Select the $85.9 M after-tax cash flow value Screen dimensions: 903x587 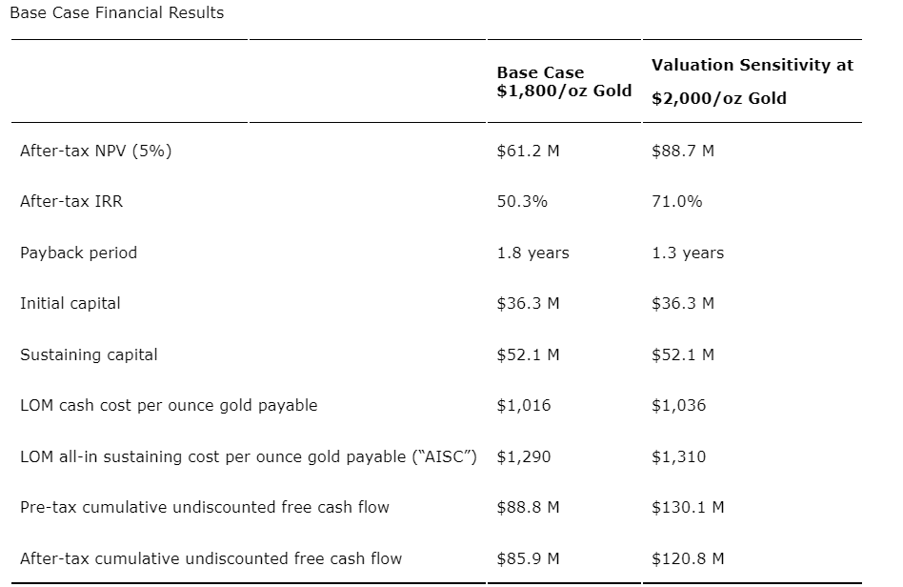pyautogui.click(x=528, y=558)
